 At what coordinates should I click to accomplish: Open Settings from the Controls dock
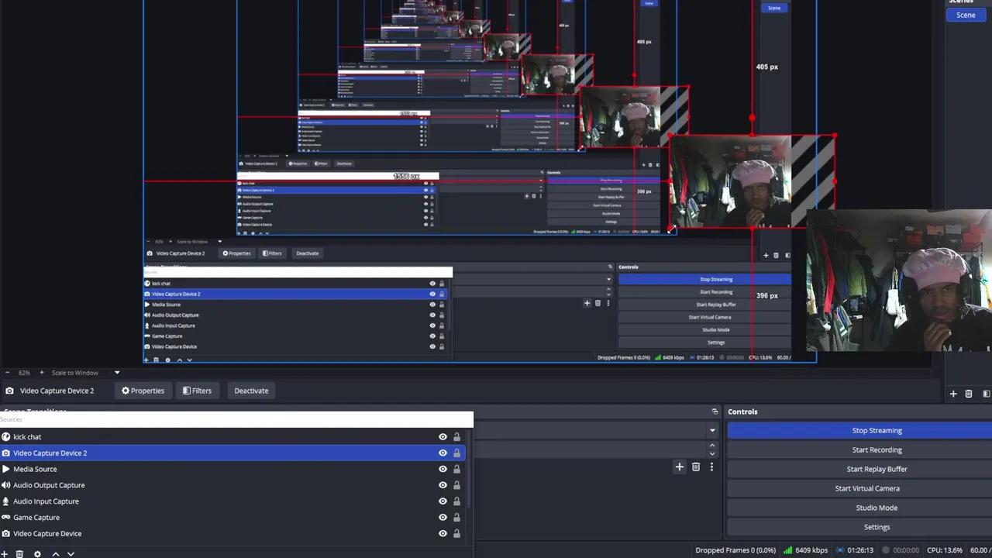pos(859,527)
